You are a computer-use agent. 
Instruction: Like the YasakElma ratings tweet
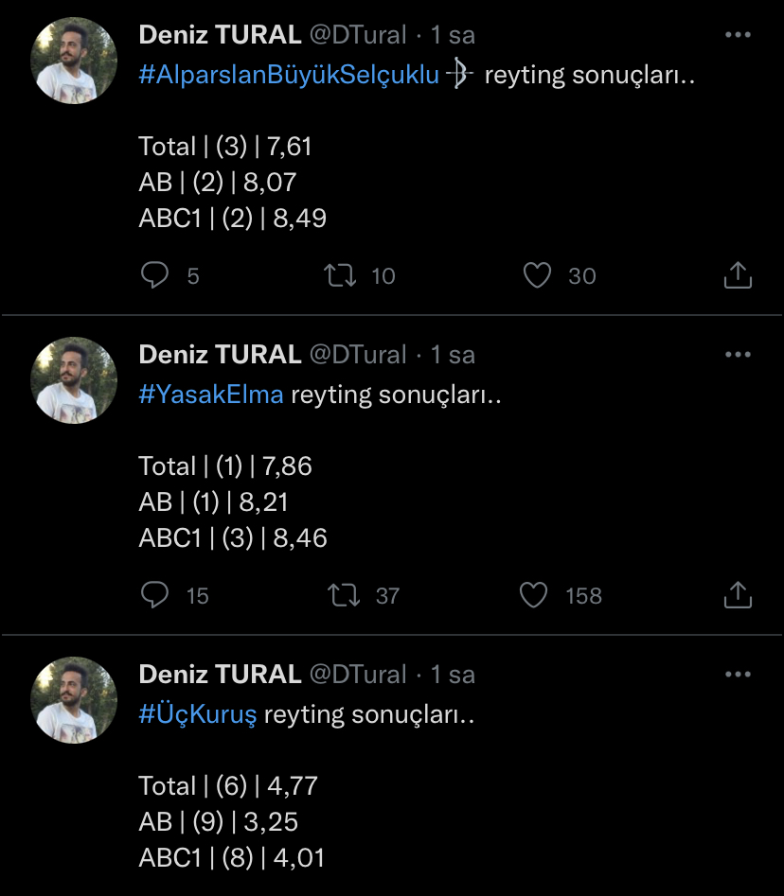coord(535,595)
